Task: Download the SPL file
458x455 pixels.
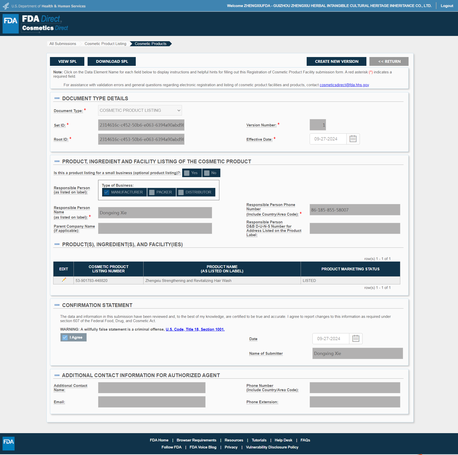Action: 112,62
